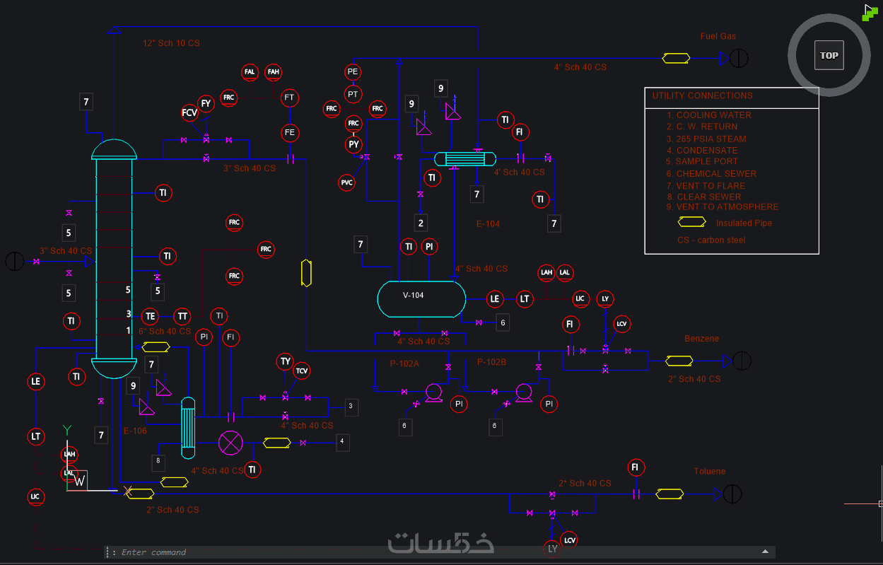Select the 'P-102A' pump label
This screenshot has height=565, width=883.
[404, 363]
